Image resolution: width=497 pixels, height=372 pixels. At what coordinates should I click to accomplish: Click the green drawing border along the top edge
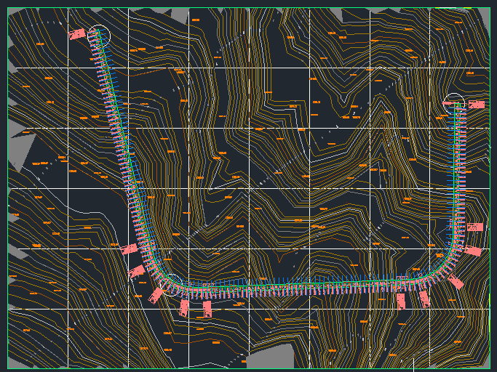pyautogui.click(x=247, y=9)
